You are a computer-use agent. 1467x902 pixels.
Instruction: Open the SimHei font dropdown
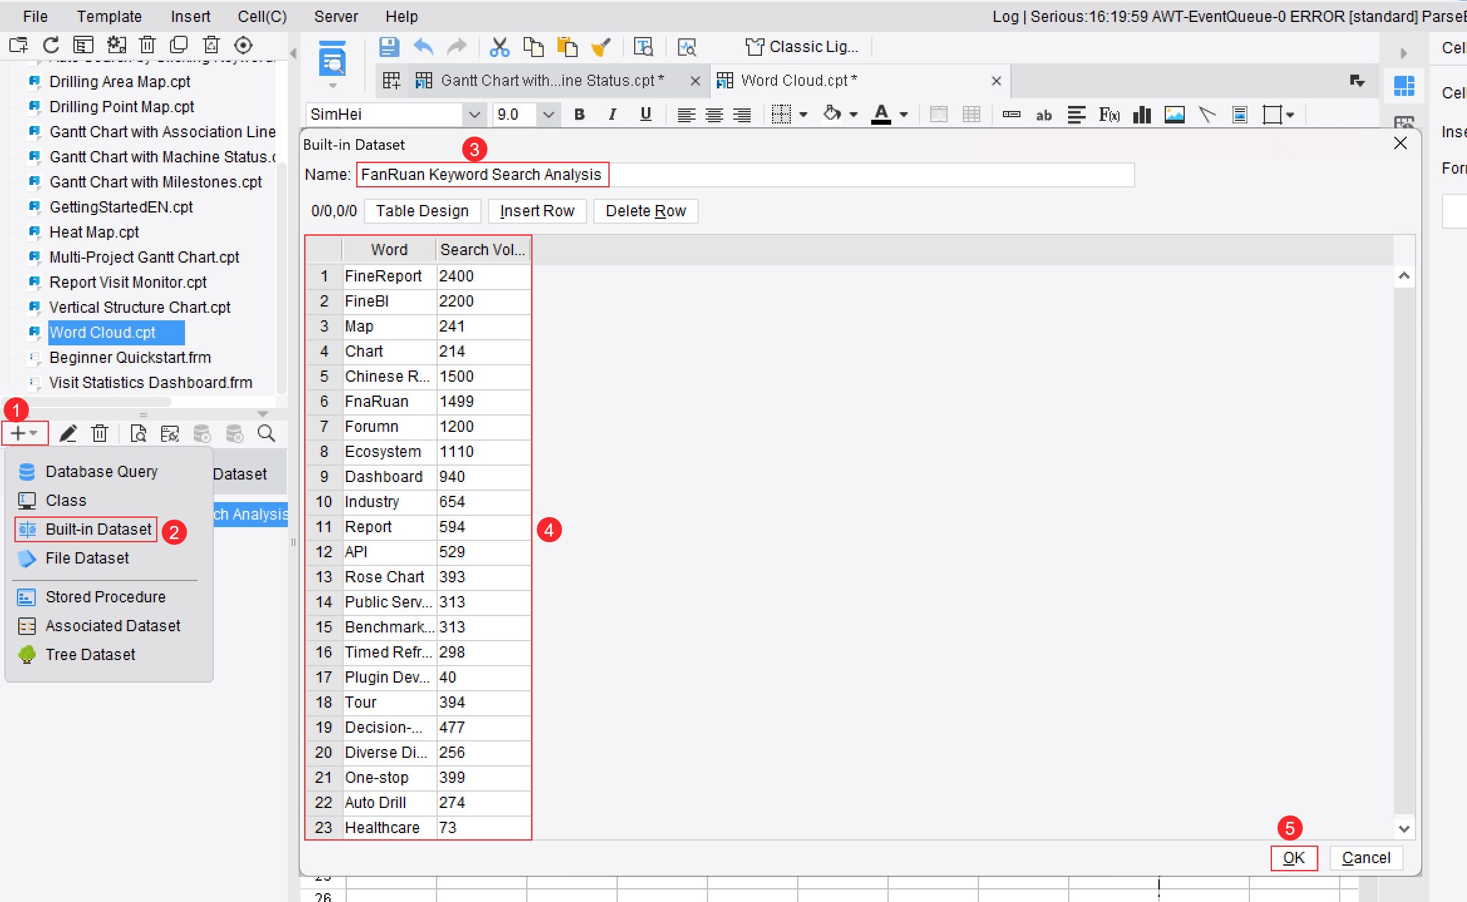[x=474, y=115]
